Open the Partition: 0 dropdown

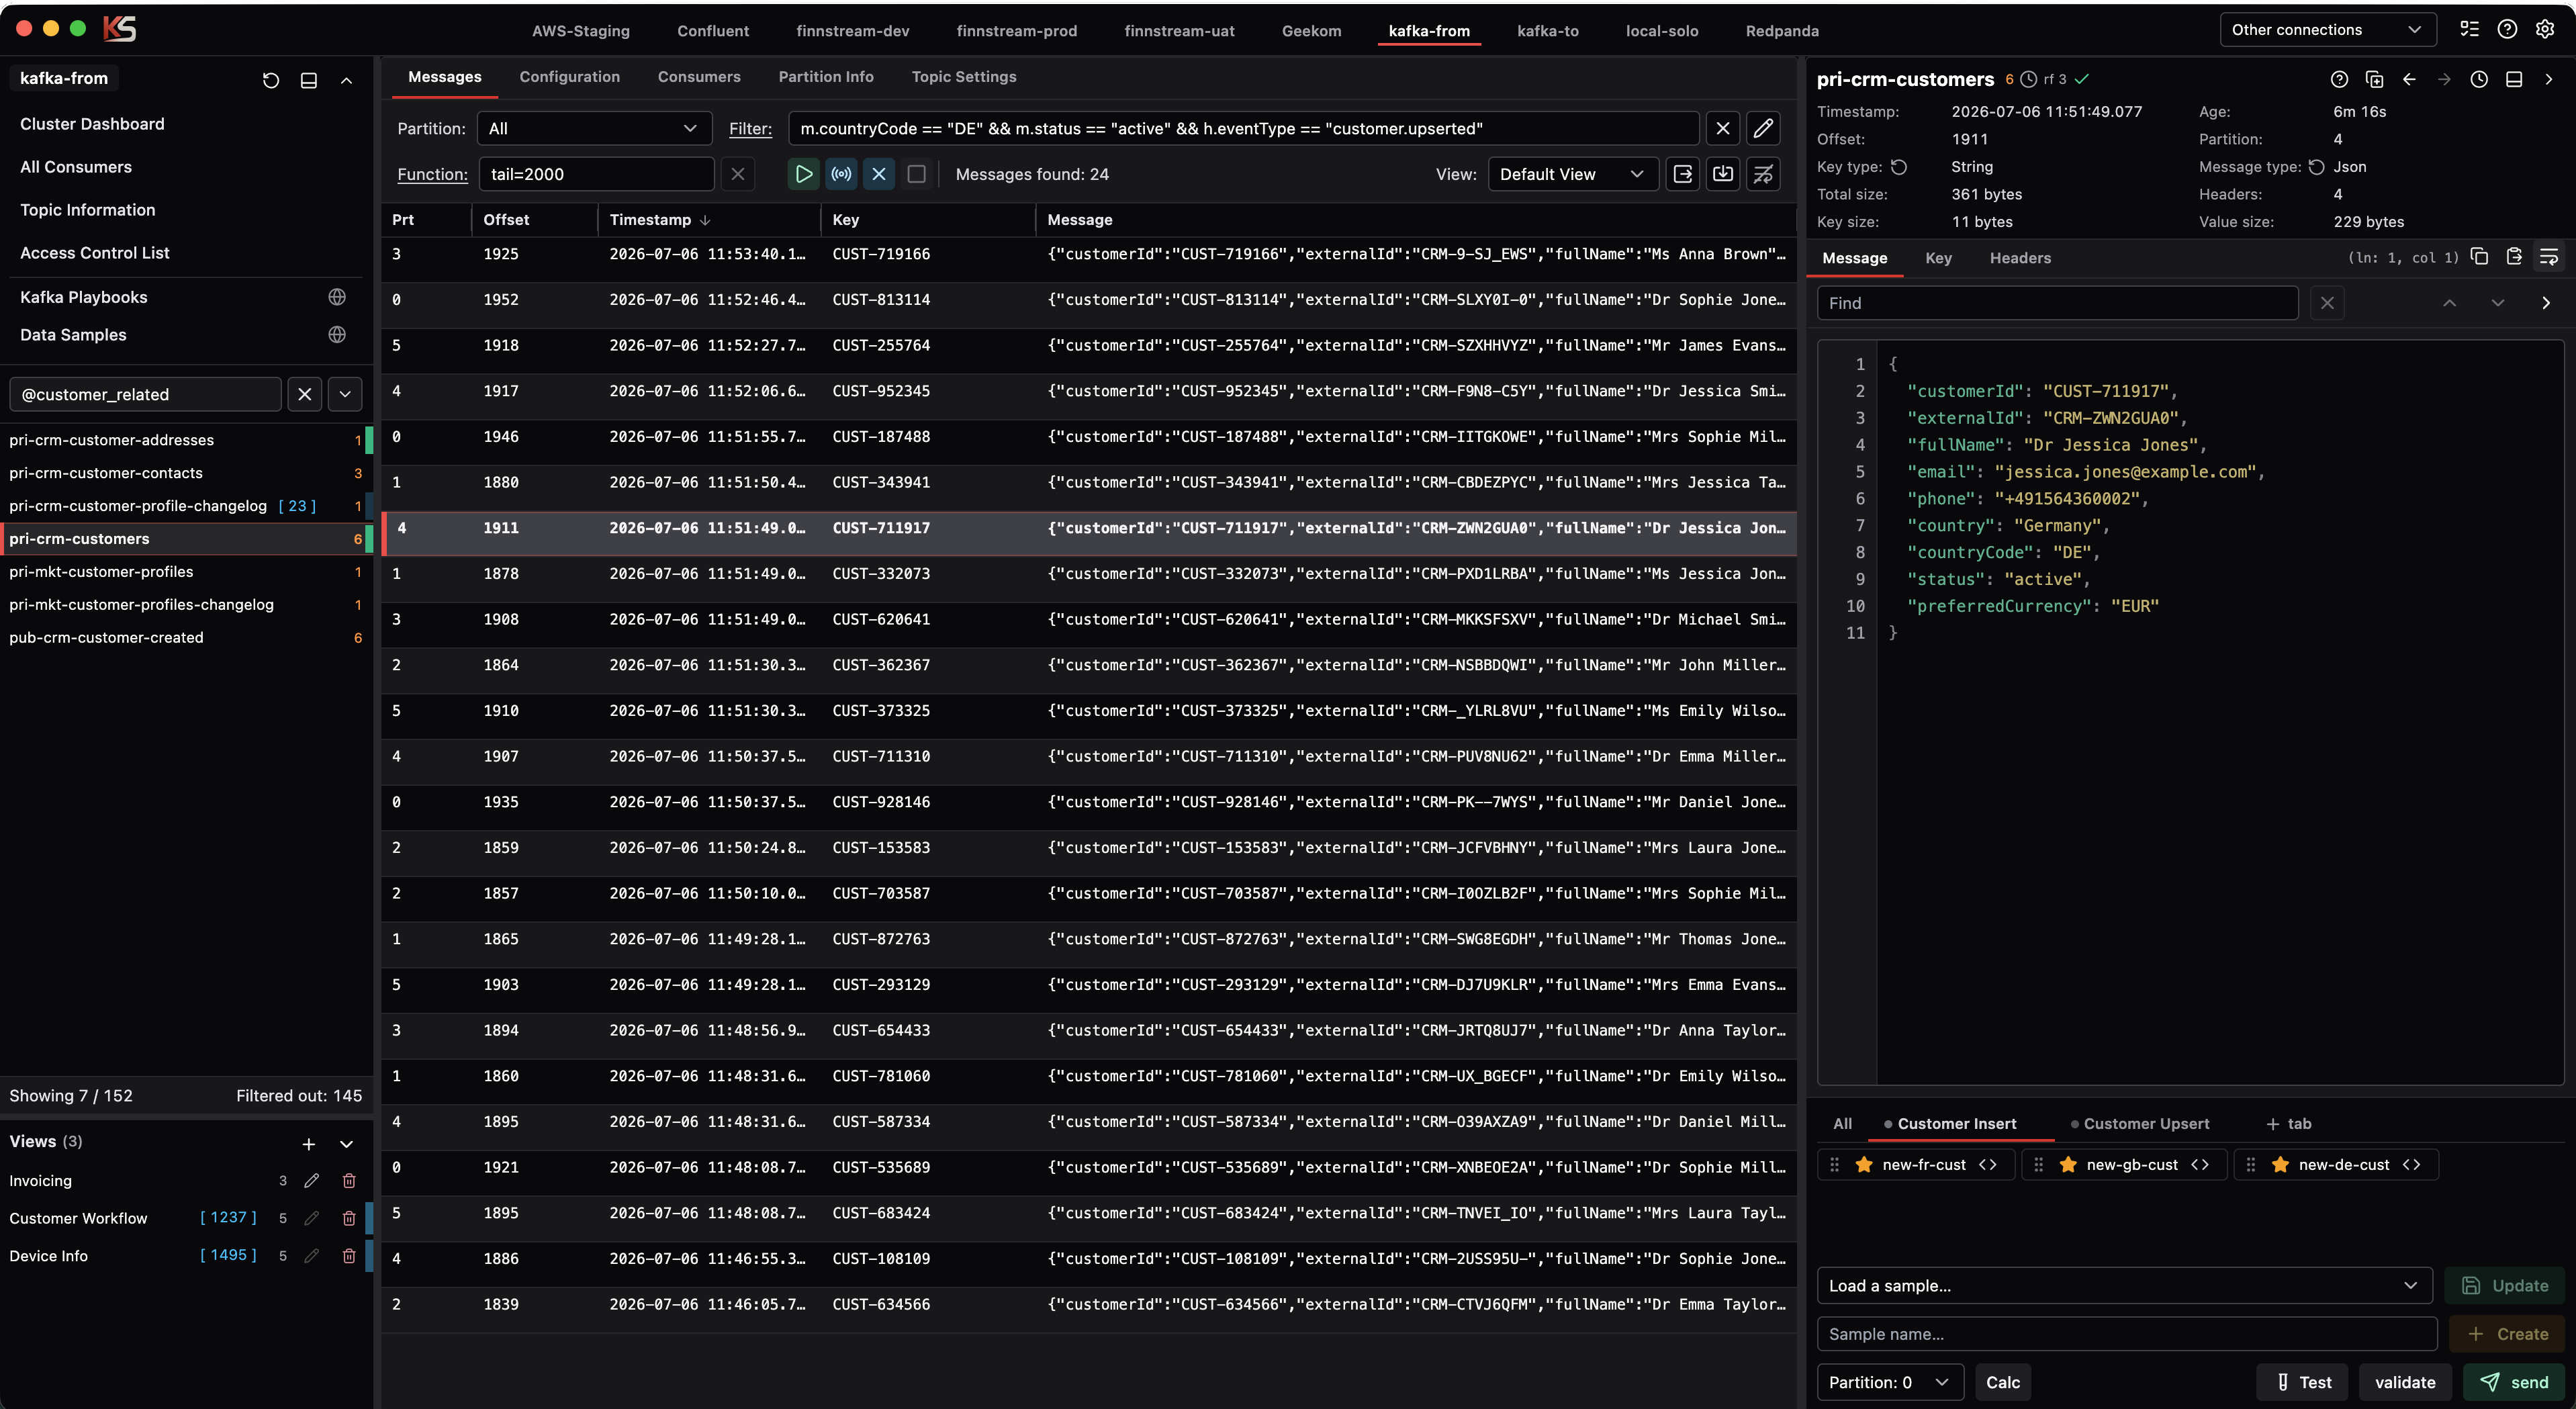(x=1890, y=1382)
